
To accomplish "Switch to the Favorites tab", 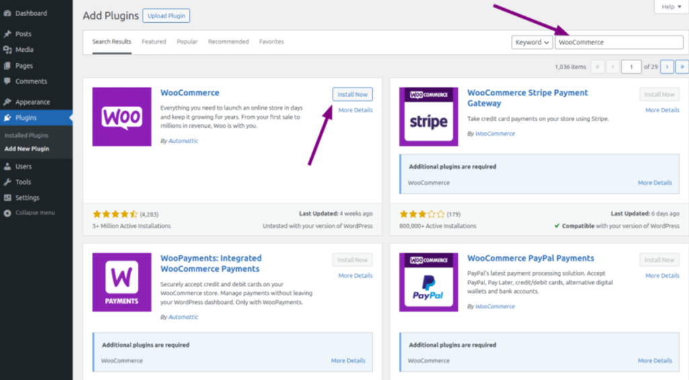I will [272, 42].
